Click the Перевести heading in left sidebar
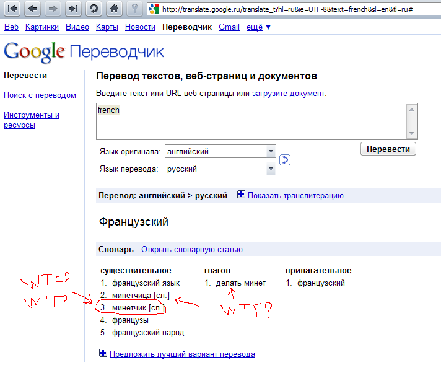The image size is (441, 368). (25, 76)
